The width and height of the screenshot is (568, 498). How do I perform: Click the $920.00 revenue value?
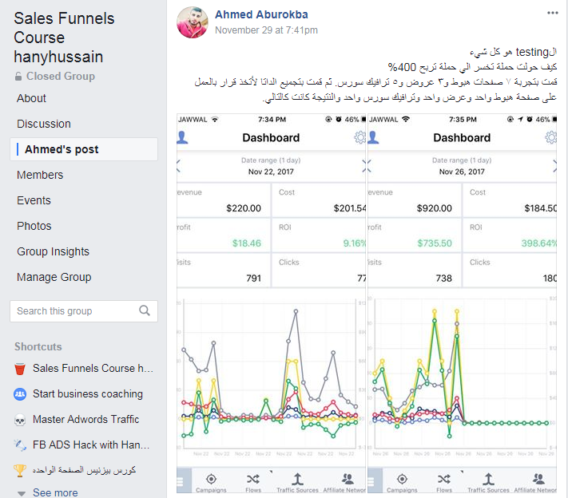[435, 208]
